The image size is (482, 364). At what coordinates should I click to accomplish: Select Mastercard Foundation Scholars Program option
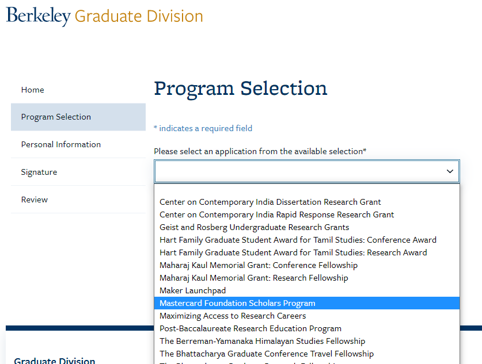237,303
